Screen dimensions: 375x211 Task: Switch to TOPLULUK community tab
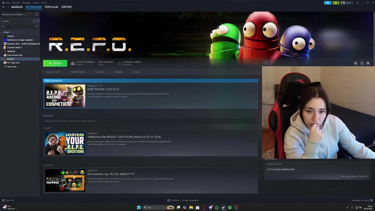[x=51, y=7]
